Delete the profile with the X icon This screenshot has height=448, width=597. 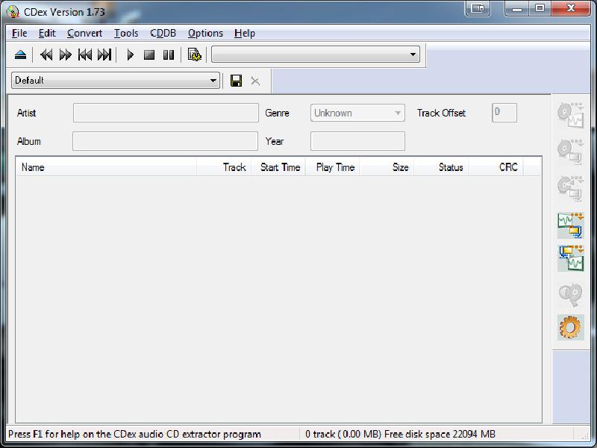pyautogui.click(x=255, y=81)
